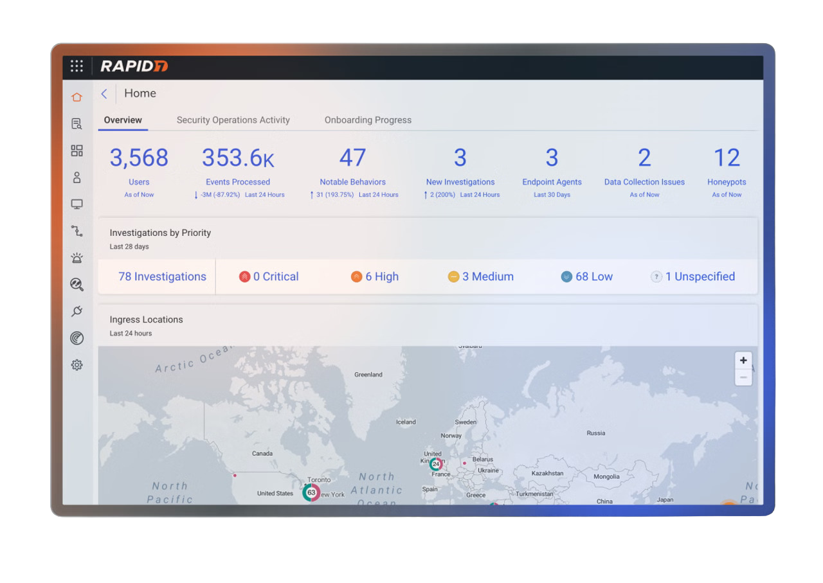Click the Home icon in sidebar
The image size is (823, 583).
(77, 97)
